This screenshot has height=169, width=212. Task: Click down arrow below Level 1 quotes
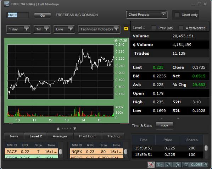tap(178, 119)
